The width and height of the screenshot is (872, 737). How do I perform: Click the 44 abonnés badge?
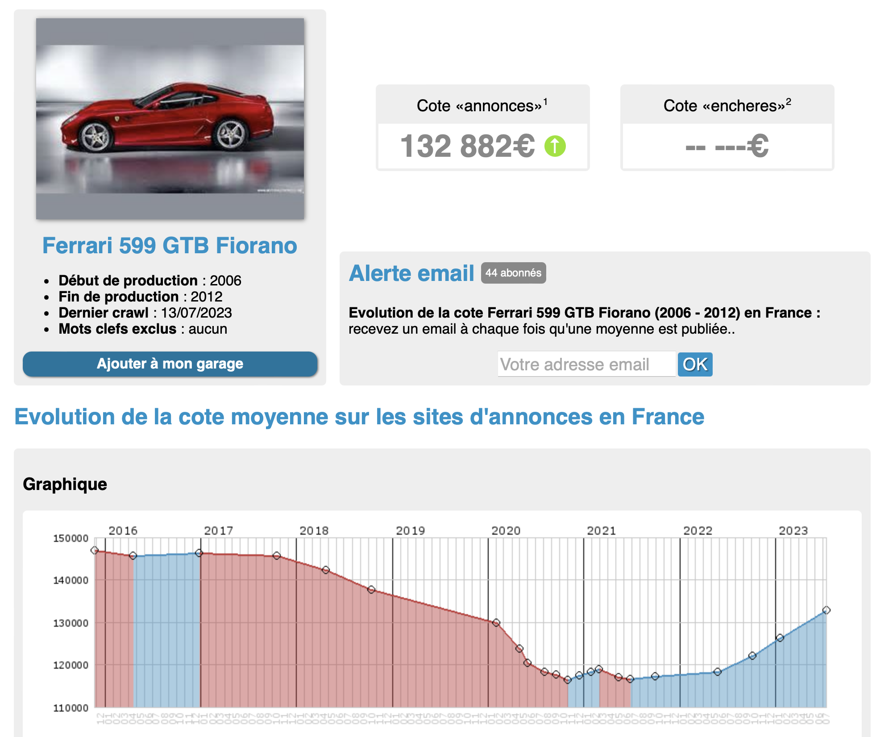pyautogui.click(x=513, y=273)
